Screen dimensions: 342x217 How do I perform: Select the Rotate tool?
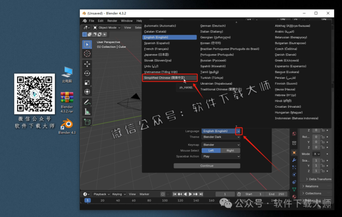(87, 72)
